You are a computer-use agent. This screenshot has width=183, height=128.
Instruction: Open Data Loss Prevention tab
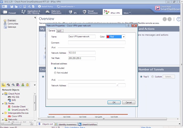pyautogui.click(x=54, y=12)
